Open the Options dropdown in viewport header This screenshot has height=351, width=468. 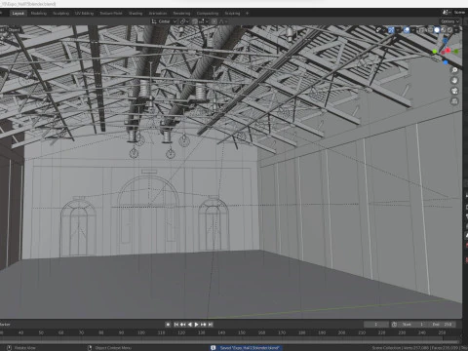[449, 21]
